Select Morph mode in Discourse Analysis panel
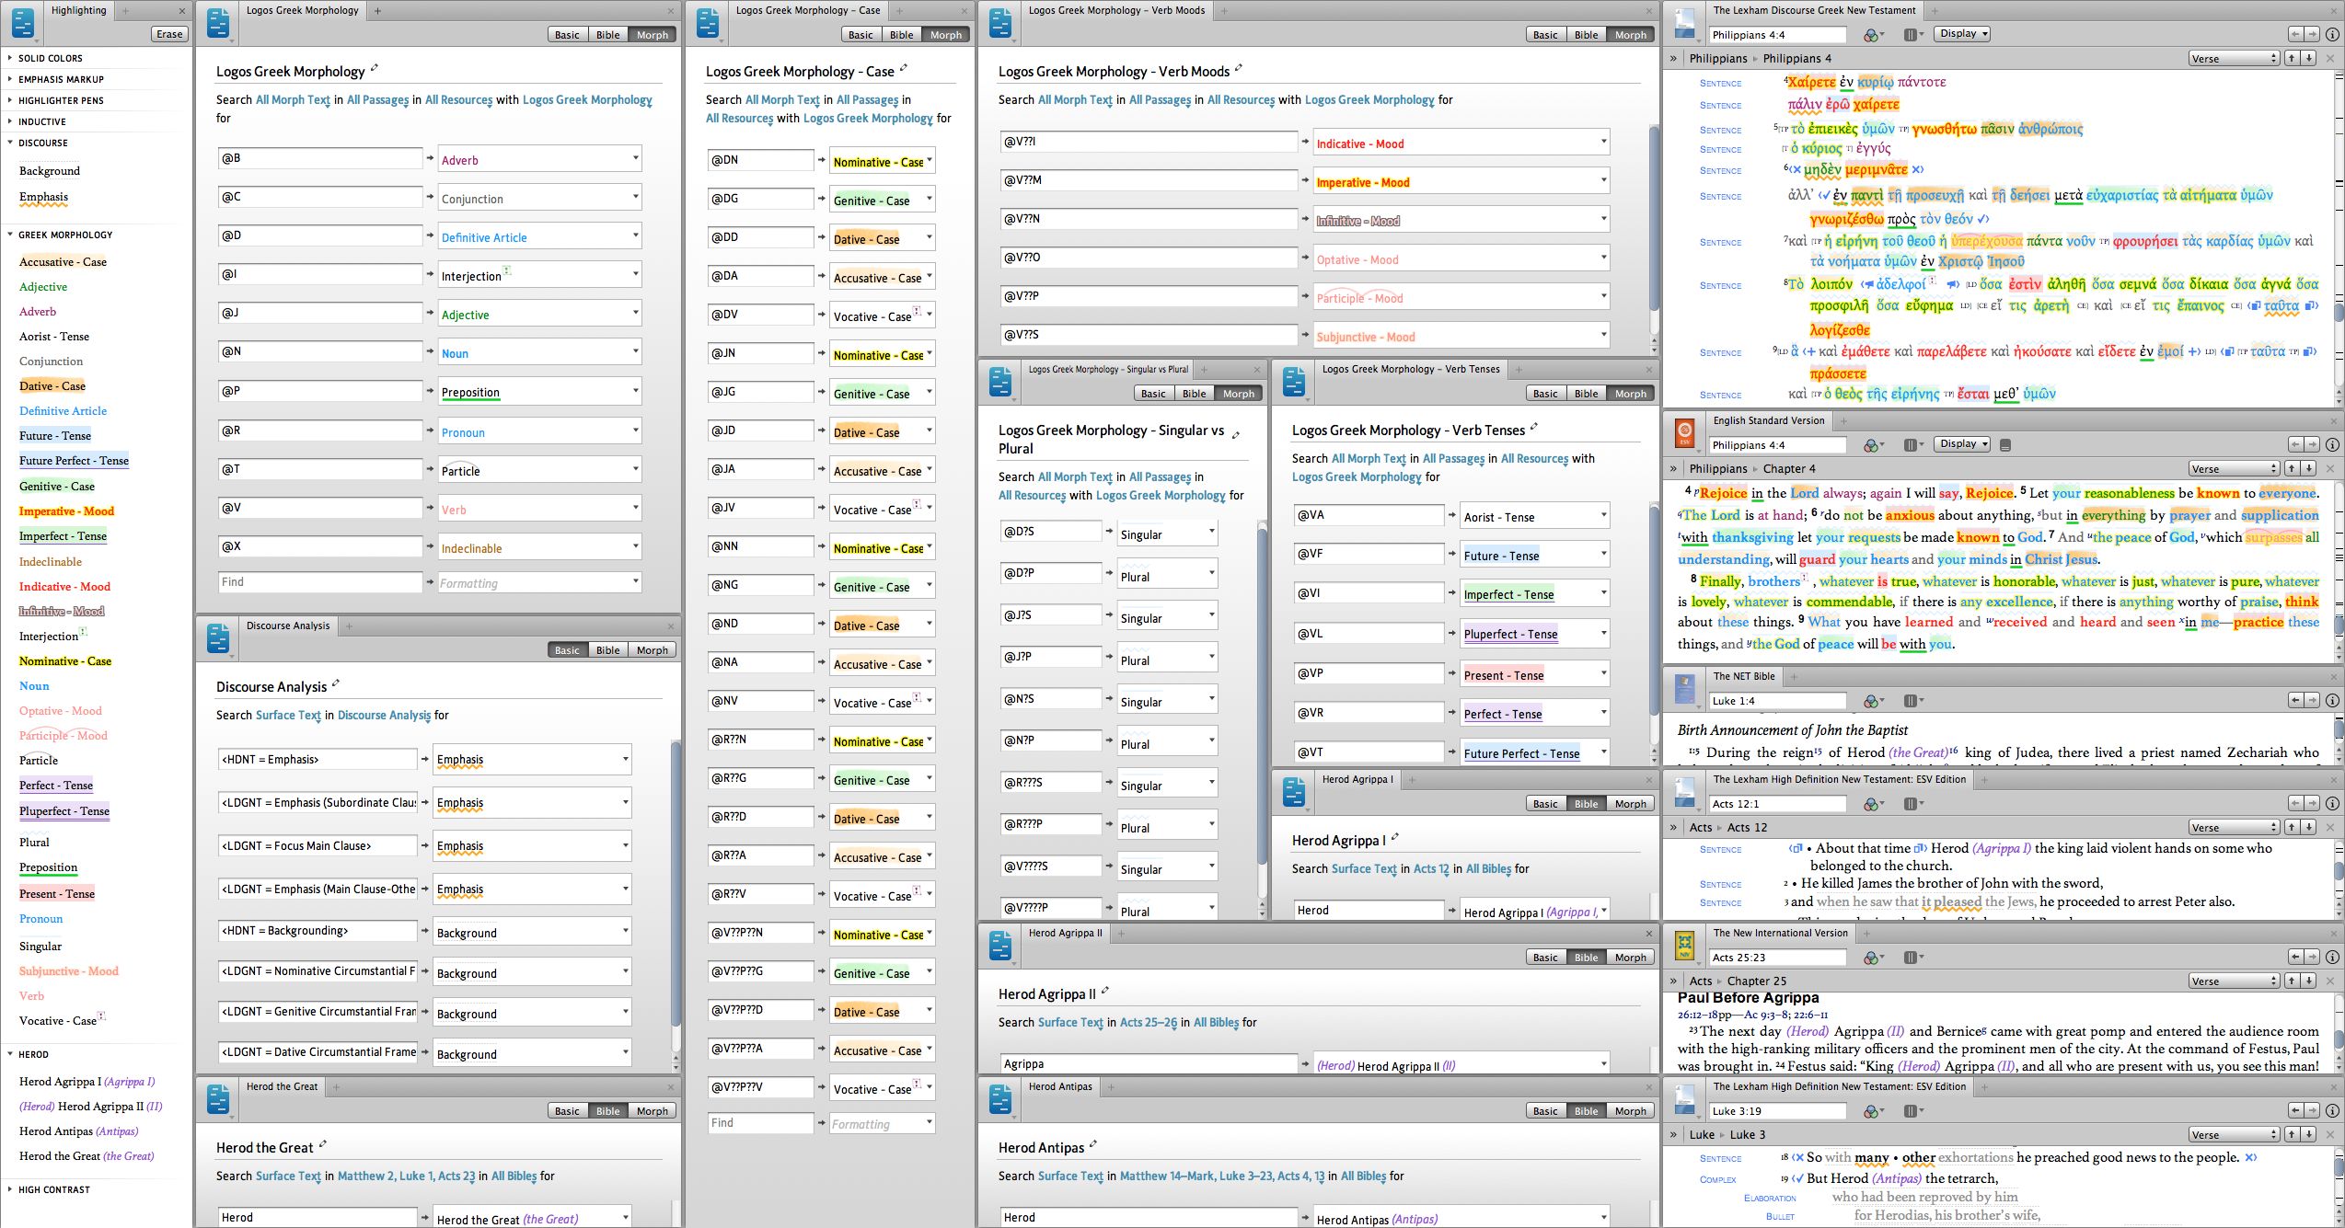The image size is (2345, 1228). (652, 650)
